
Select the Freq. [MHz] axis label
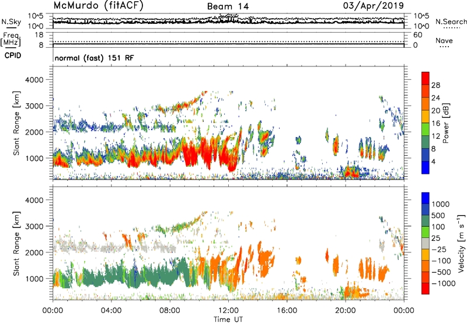click(11, 38)
